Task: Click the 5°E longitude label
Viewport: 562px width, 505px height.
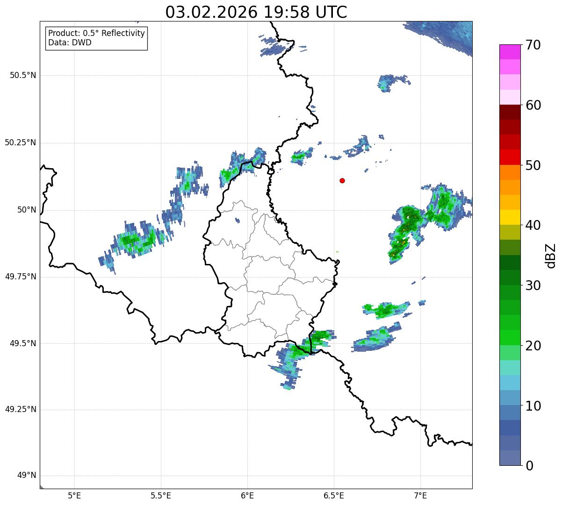Action: pos(74,496)
